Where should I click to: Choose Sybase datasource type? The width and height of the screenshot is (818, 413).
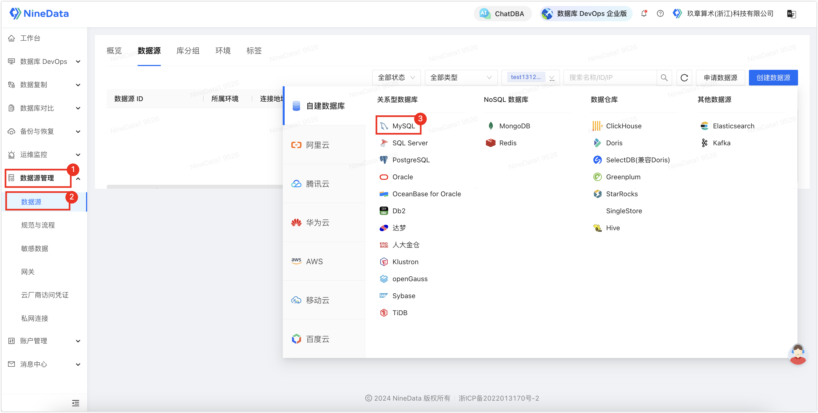pyautogui.click(x=398, y=296)
